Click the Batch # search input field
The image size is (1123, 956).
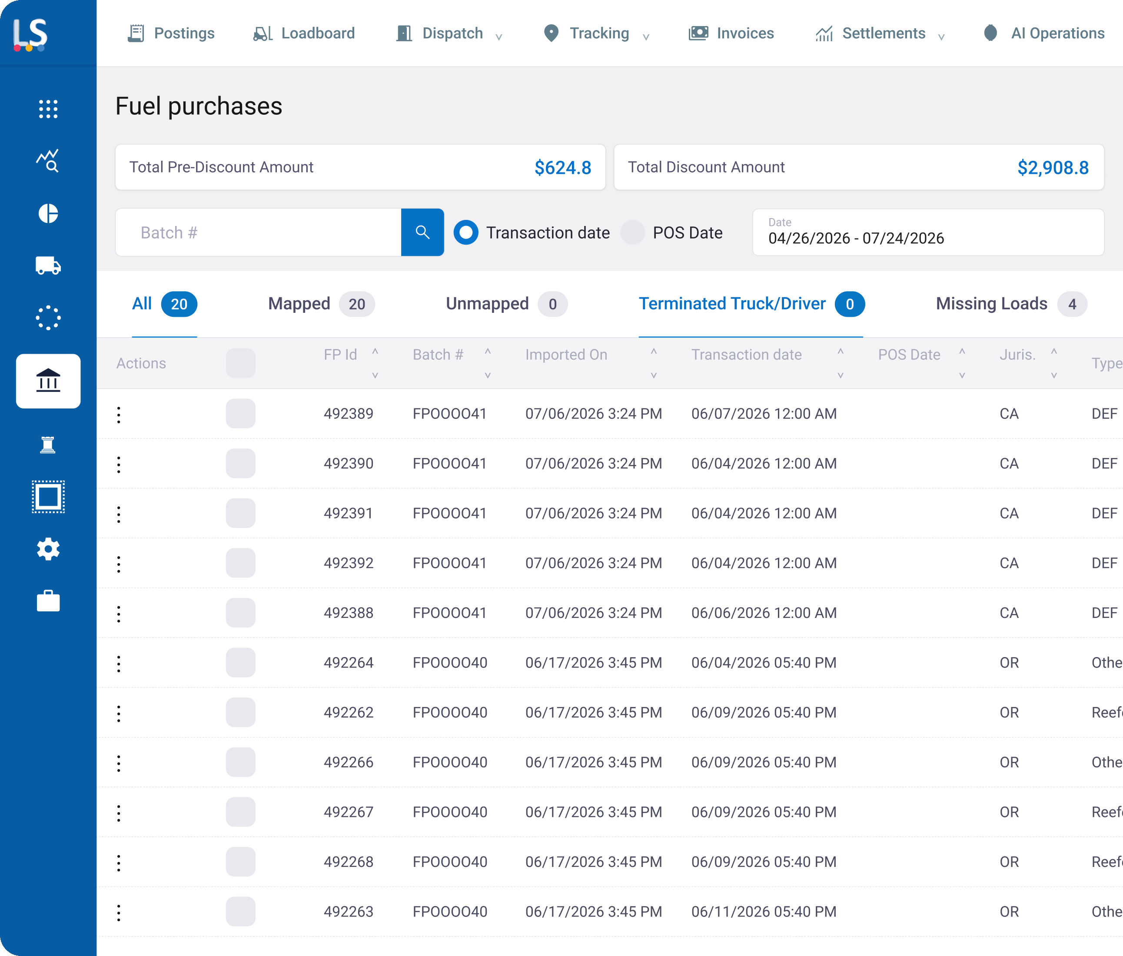tap(259, 232)
